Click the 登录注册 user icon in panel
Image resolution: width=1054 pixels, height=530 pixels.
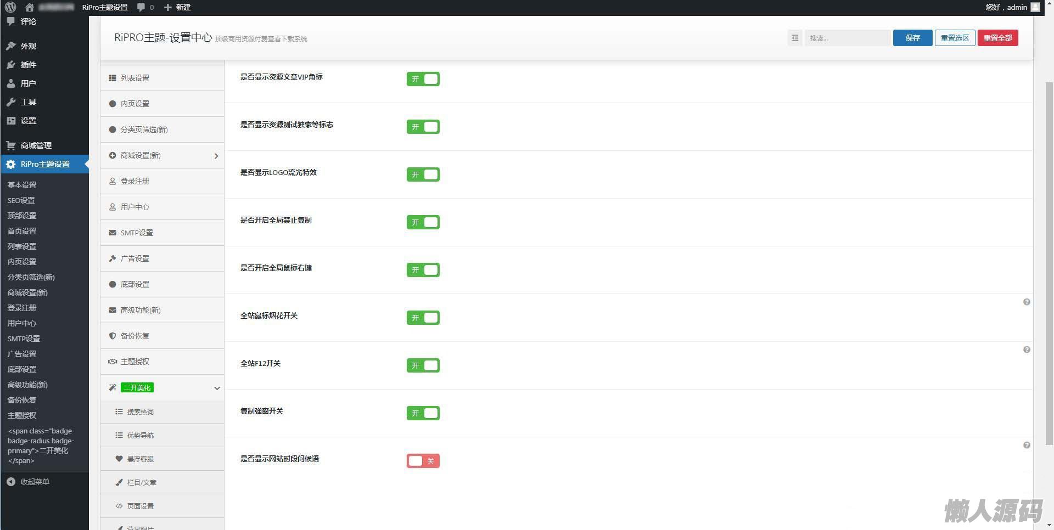coord(113,181)
